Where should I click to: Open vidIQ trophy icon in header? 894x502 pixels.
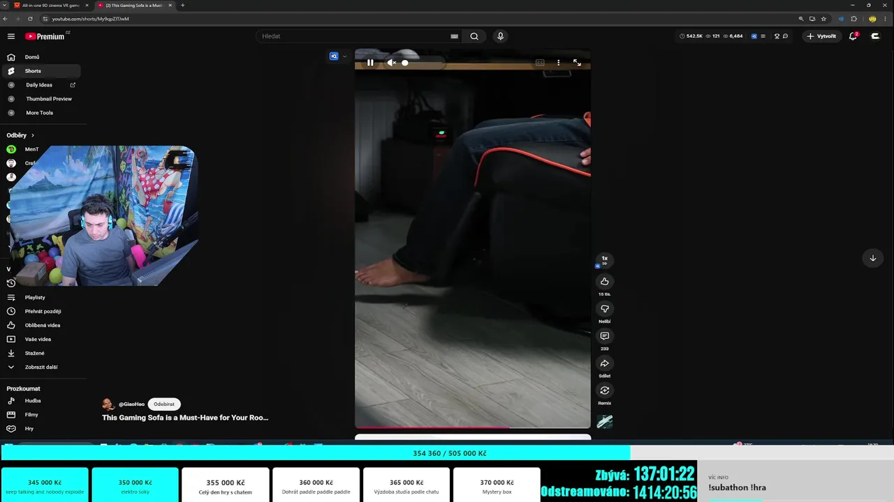point(776,36)
